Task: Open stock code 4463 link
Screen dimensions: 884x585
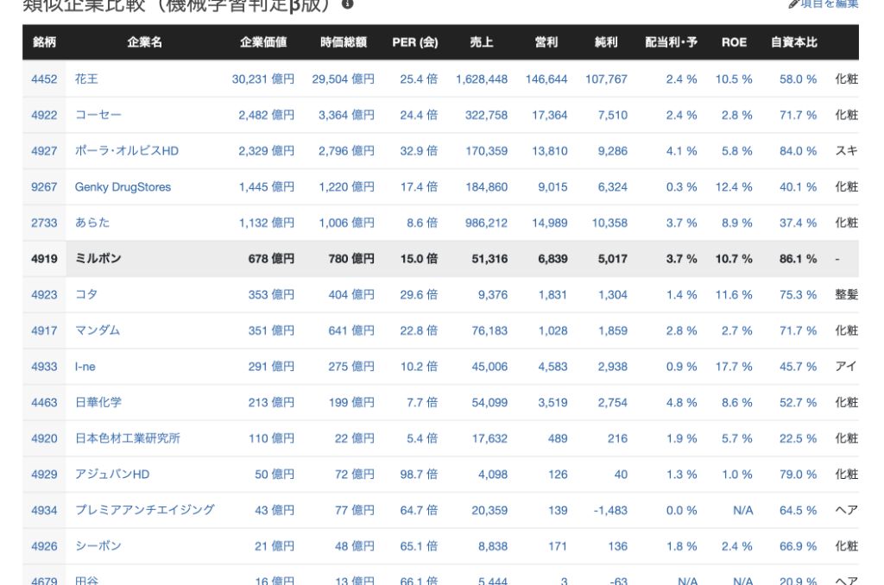Action: click(x=44, y=402)
